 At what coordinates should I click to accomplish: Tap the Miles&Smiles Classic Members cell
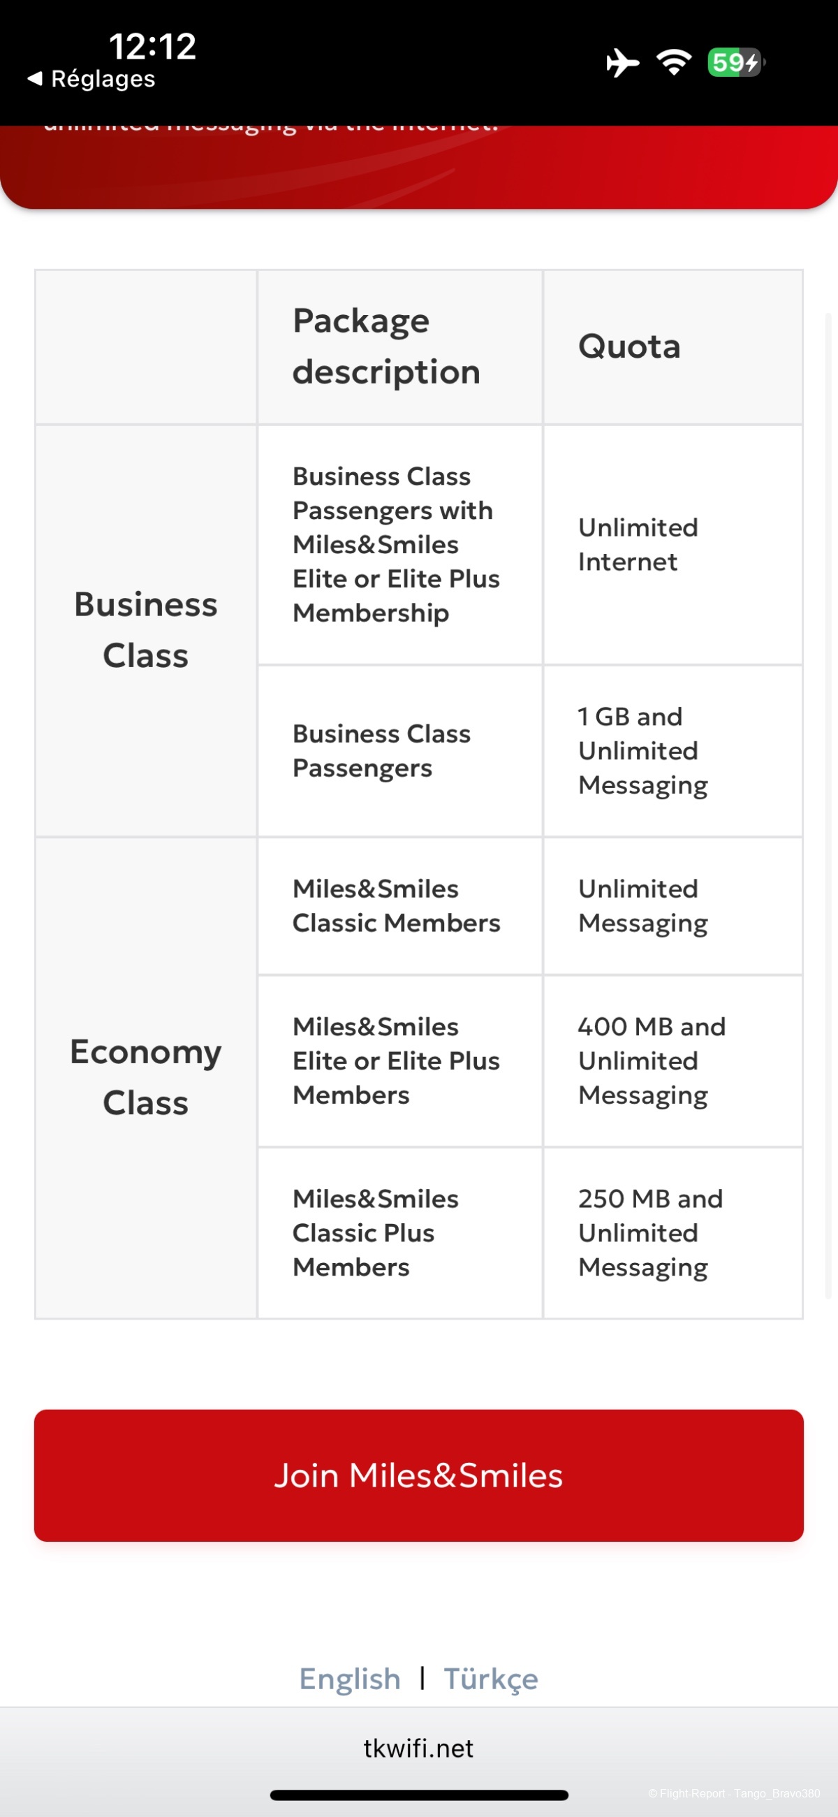[x=399, y=905]
